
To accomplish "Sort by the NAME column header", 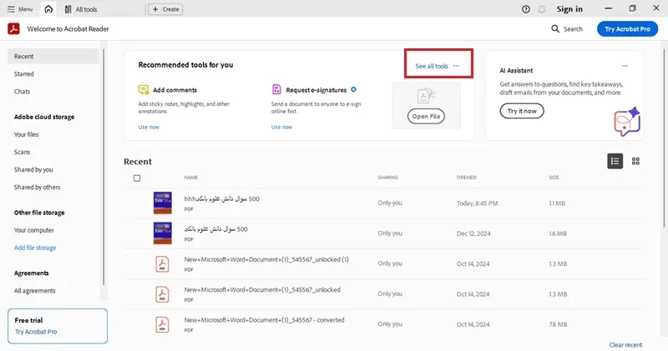I will (191, 178).
